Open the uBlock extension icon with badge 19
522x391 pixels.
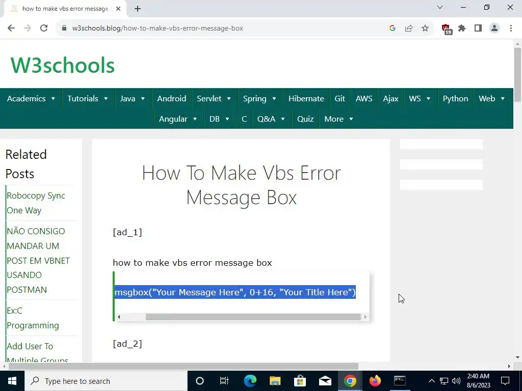click(x=447, y=29)
